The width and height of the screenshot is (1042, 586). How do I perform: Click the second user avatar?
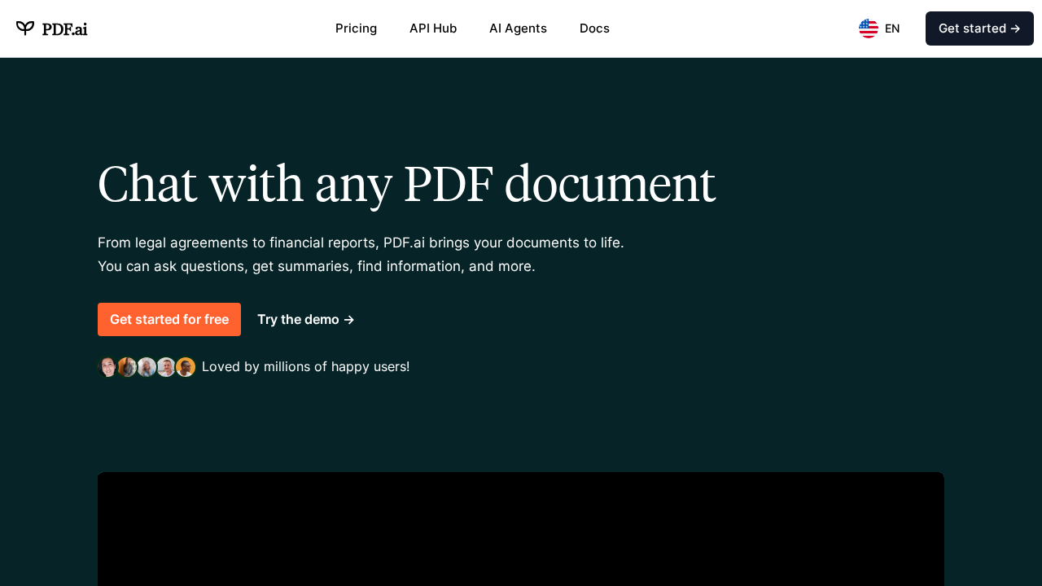click(127, 366)
